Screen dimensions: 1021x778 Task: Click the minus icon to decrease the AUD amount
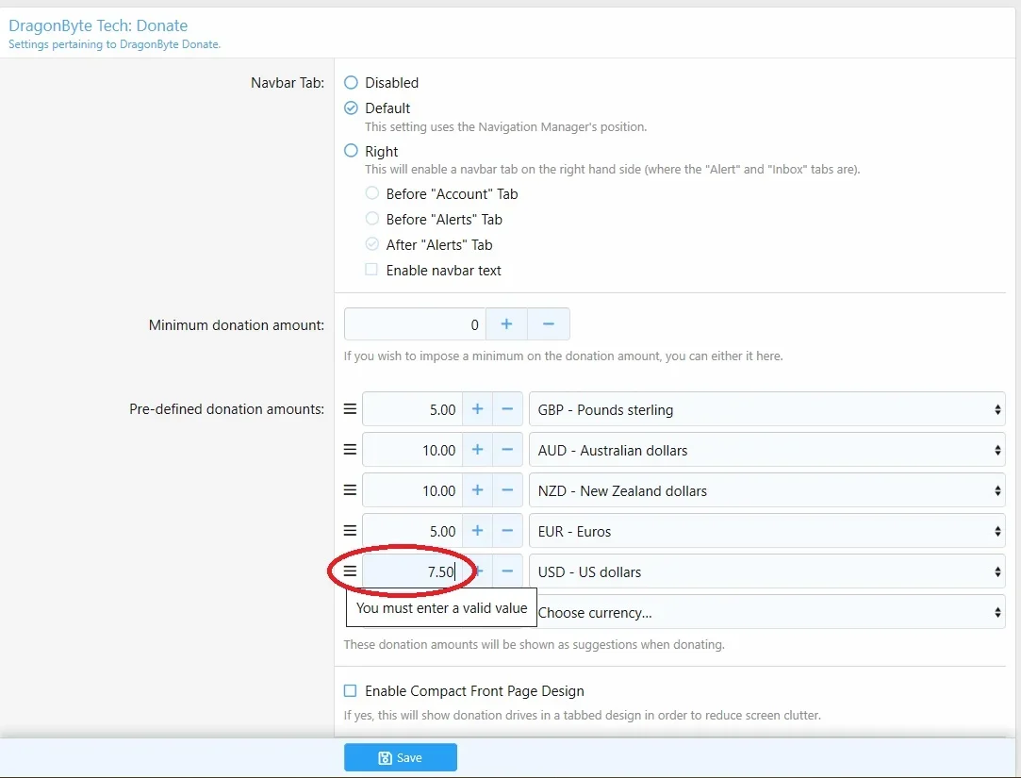[507, 450]
